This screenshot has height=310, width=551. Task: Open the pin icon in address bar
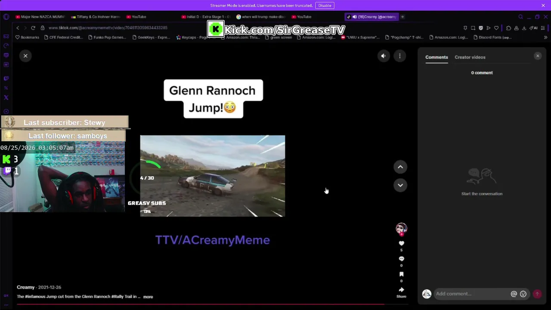click(x=465, y=28)
